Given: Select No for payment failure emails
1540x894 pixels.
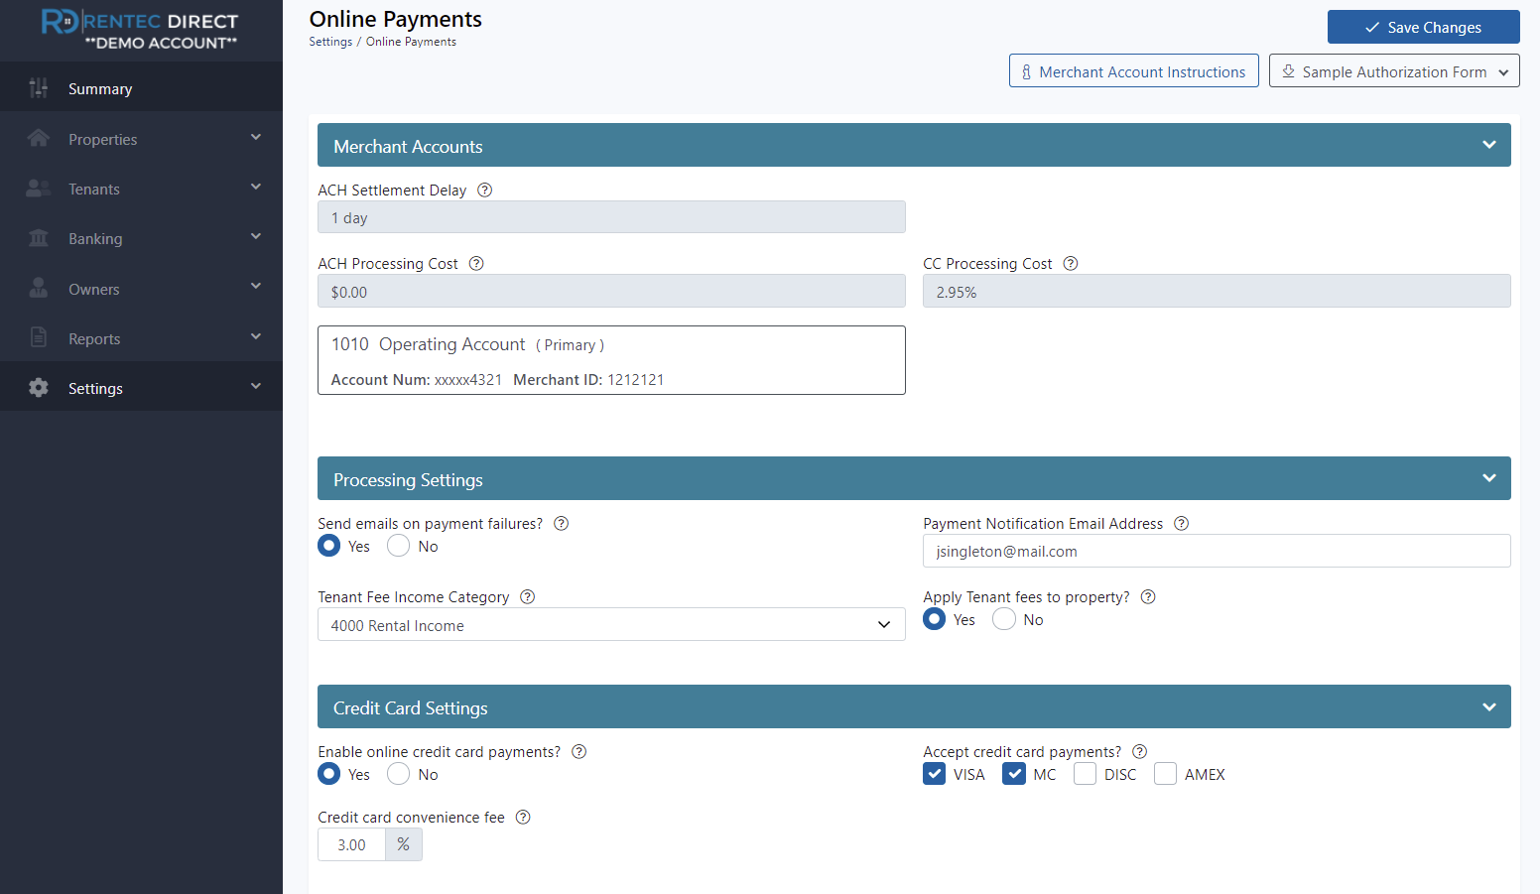Looking at the screenshot, I should tap(398, 545).
